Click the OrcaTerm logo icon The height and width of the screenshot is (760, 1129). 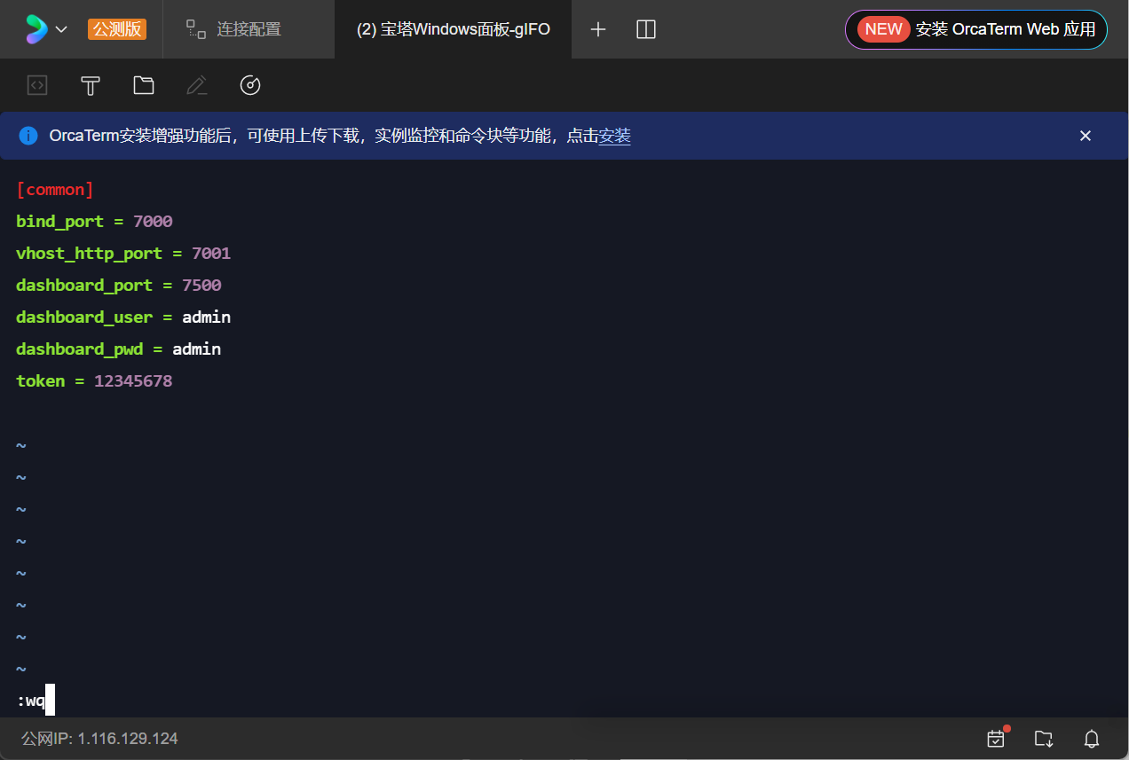click(36, 29)
